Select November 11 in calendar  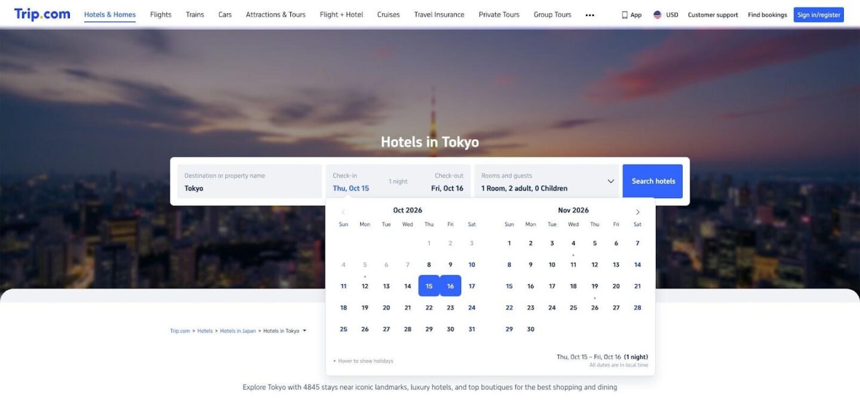coord(573,265)
